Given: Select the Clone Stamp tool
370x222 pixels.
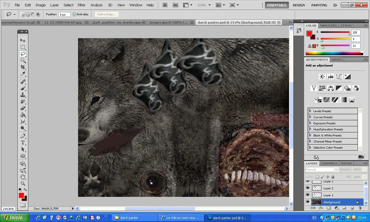Looking at the screenshot, I should tap(23, 95).
